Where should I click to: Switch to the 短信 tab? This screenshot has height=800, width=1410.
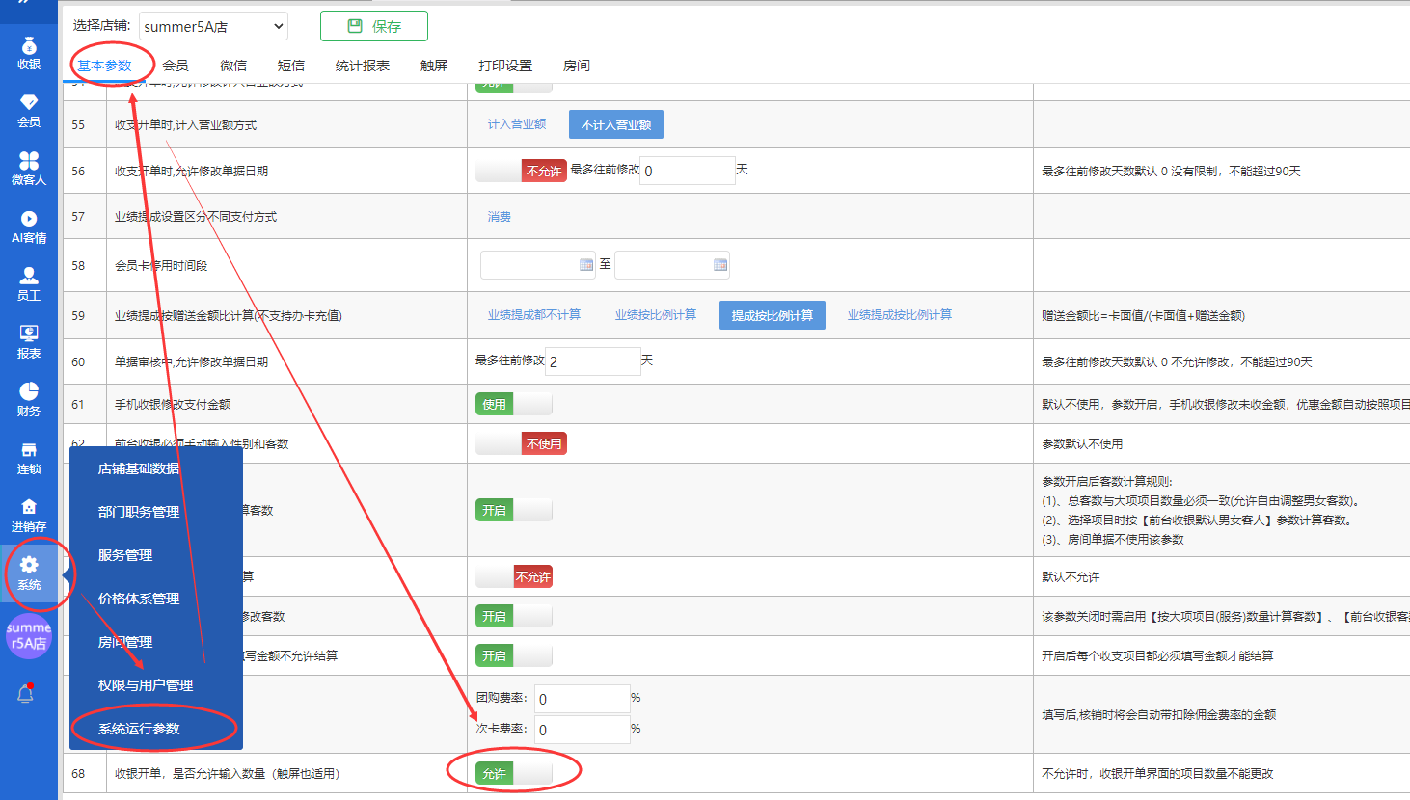[x=291, y=66]
